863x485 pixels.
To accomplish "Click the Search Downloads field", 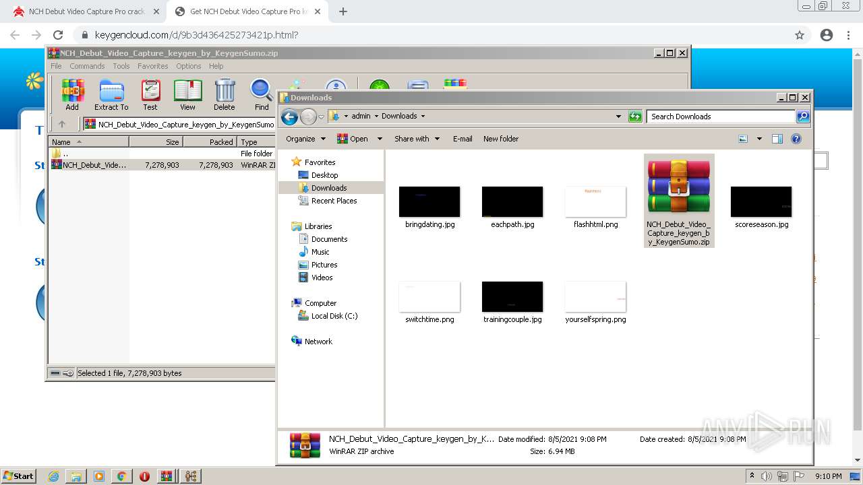I will point(721,117).
